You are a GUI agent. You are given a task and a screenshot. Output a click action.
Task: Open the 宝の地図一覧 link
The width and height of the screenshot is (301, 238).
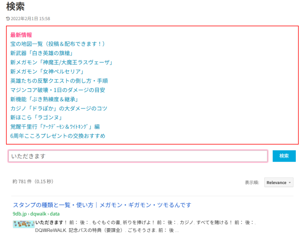coord(57,44)
